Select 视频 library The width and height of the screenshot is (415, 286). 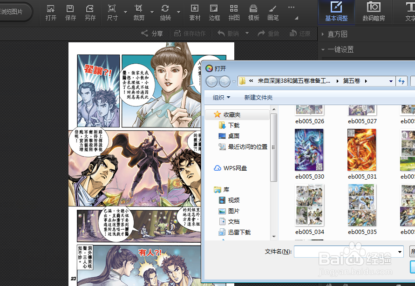pos(229,200)
